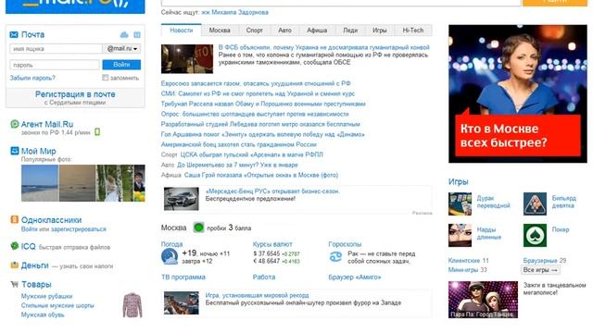The height and width of the screenshot is (333, 593).
Task: Open the Дурак переводной game icon
Action: (x=460, y=203)
